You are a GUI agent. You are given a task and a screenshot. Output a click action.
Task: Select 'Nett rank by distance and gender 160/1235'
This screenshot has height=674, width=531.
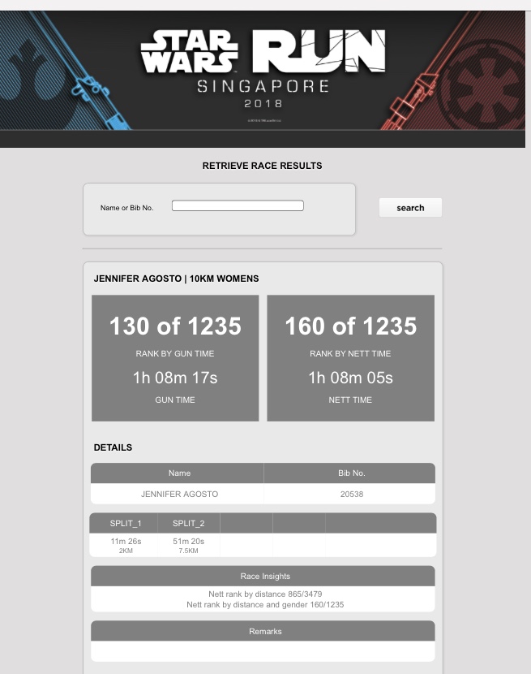(x=265, y=605)
